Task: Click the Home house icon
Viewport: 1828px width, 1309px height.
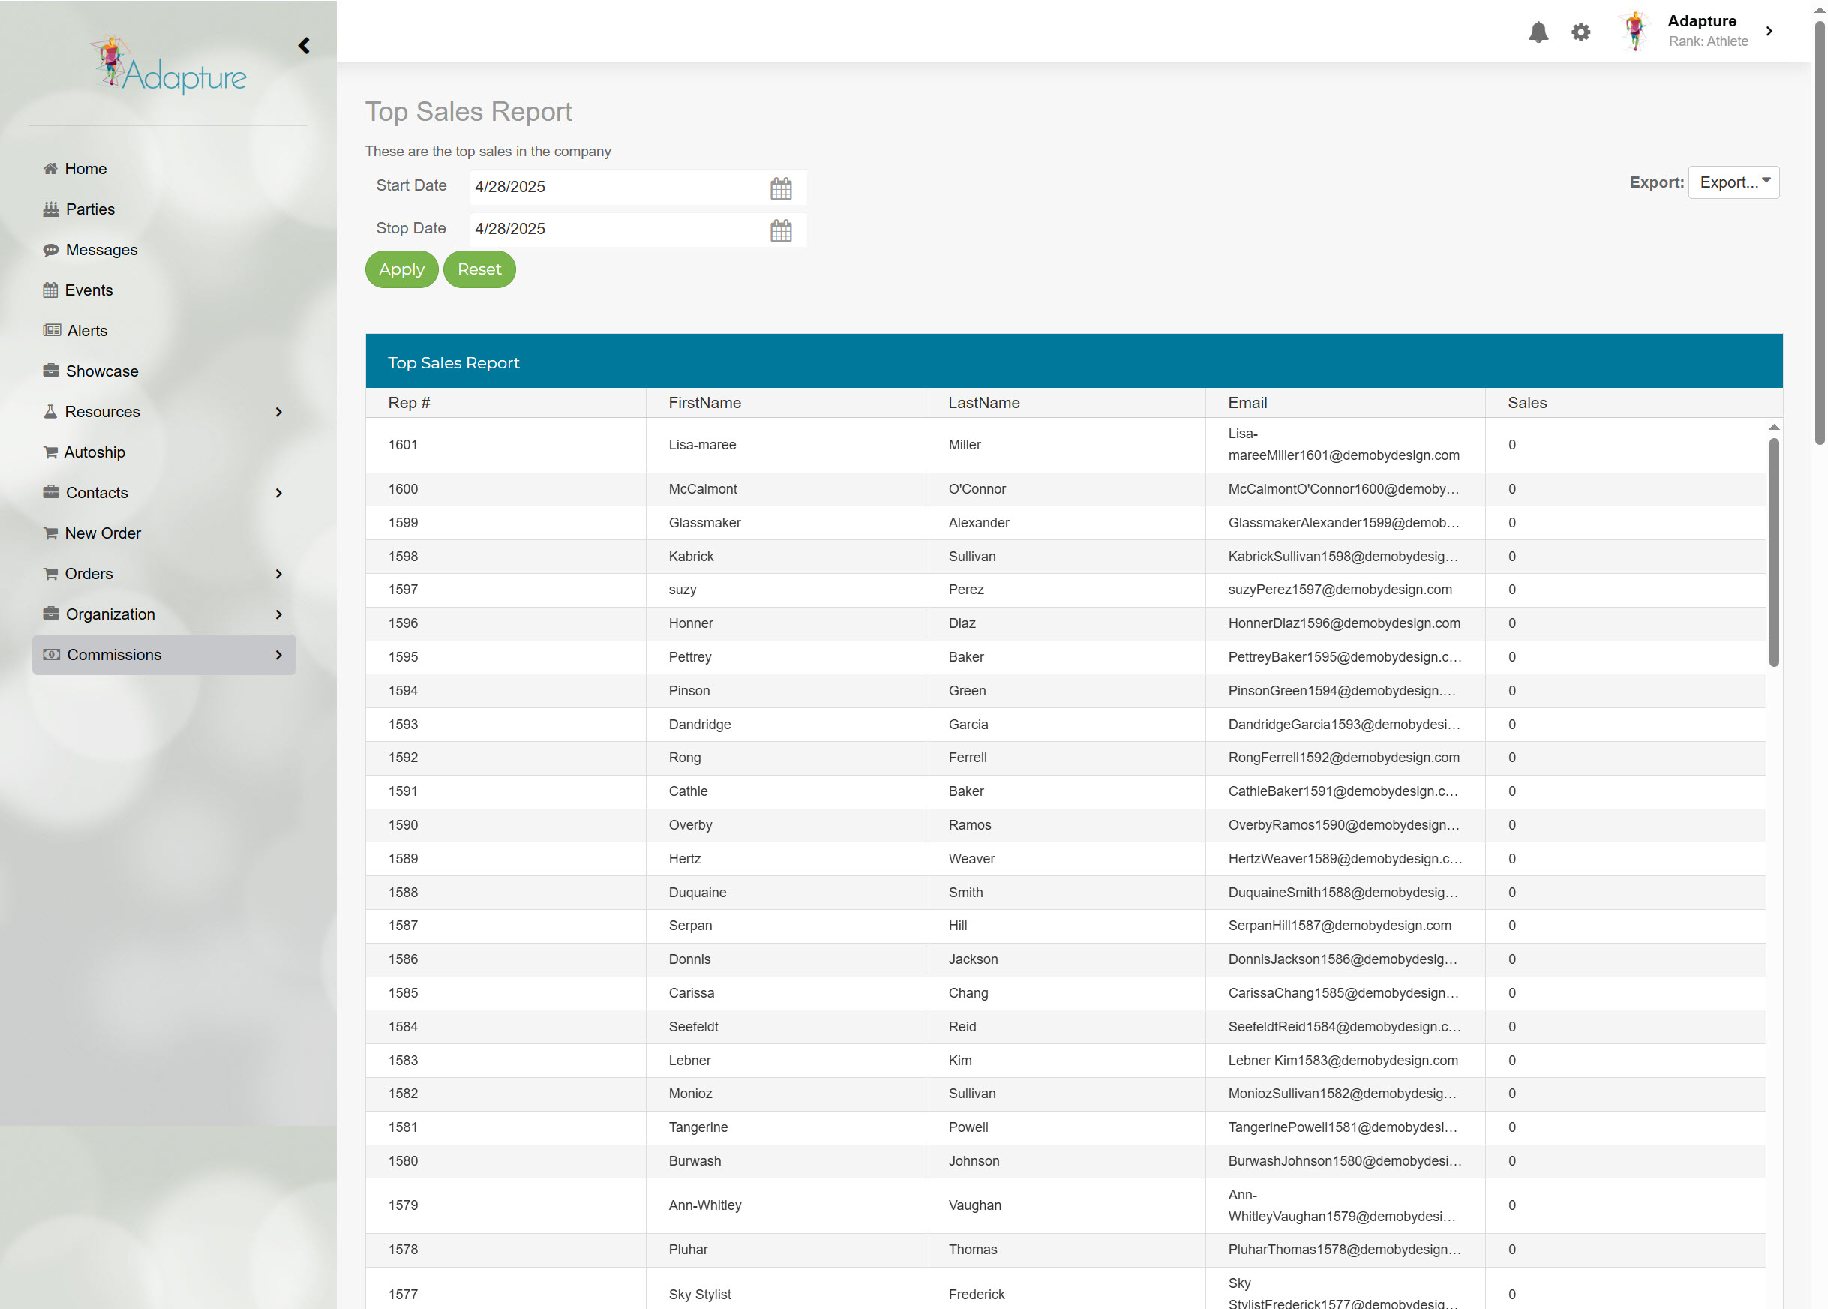Action: coord(50,169)
